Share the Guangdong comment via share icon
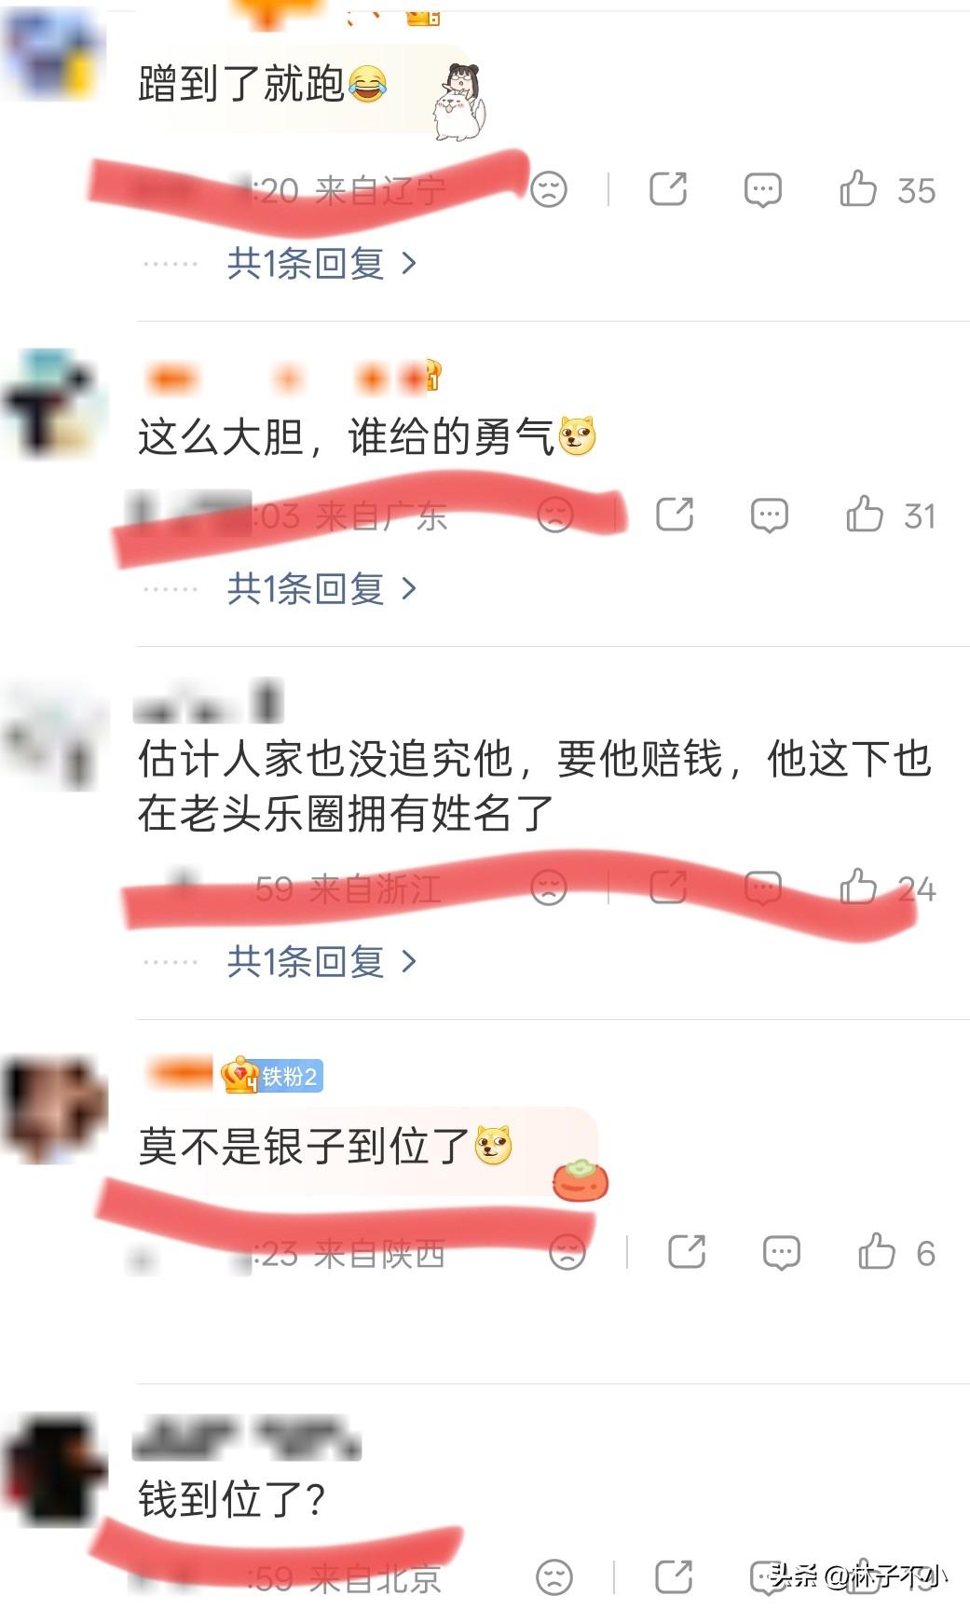The width and height of the screenshot is (970, 1610). pos(675,515)
